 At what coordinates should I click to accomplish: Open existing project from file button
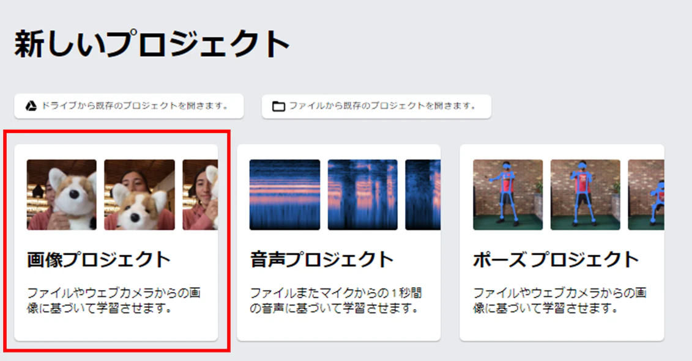[376, 106]
